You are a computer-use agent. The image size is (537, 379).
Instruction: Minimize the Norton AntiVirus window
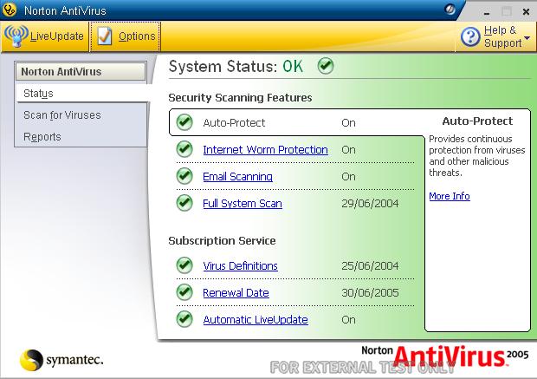(487, 12)
